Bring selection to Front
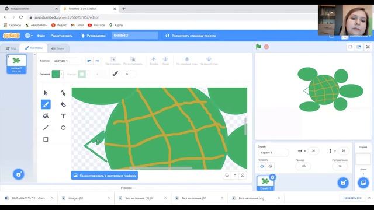374x210 pixels. 187,61
